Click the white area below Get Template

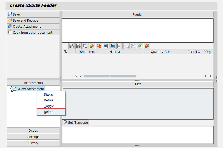[138, 135]
